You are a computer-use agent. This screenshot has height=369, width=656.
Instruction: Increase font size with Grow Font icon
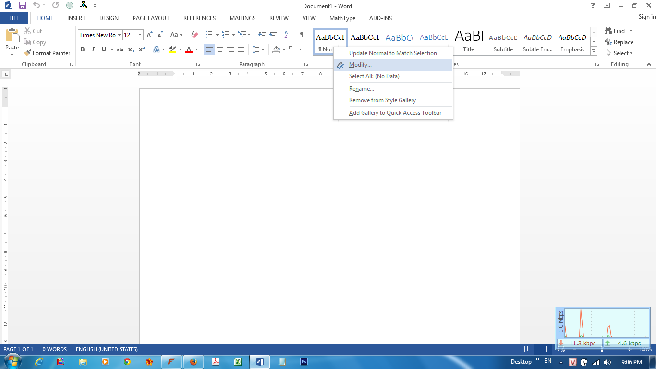(150, 35)
